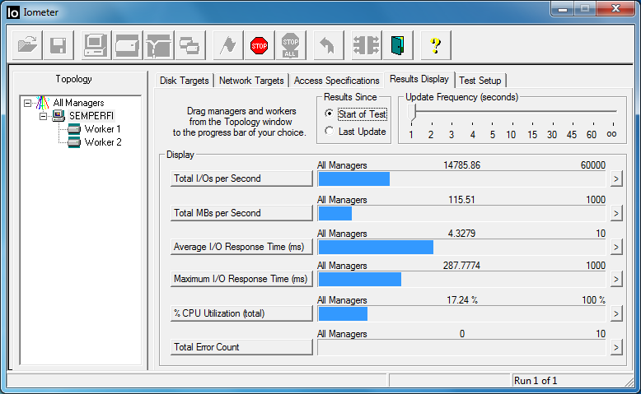This screenshot has width=641, height=394.
Task: Select Worker 2 in topology tree
Action: (103, 142)
